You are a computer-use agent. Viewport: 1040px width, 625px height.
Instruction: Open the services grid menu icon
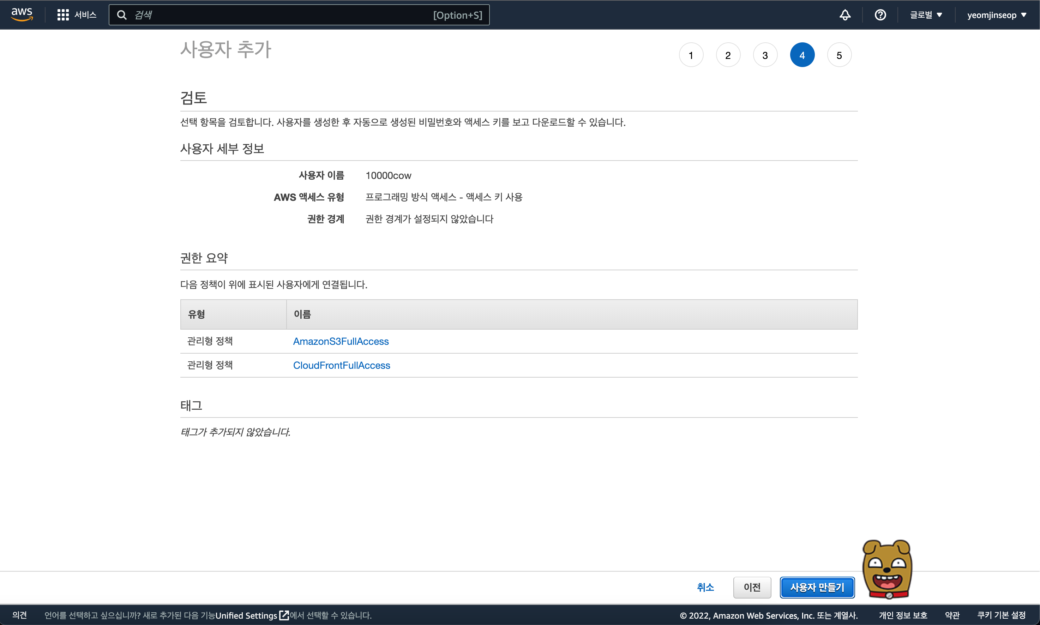(63, 15)
